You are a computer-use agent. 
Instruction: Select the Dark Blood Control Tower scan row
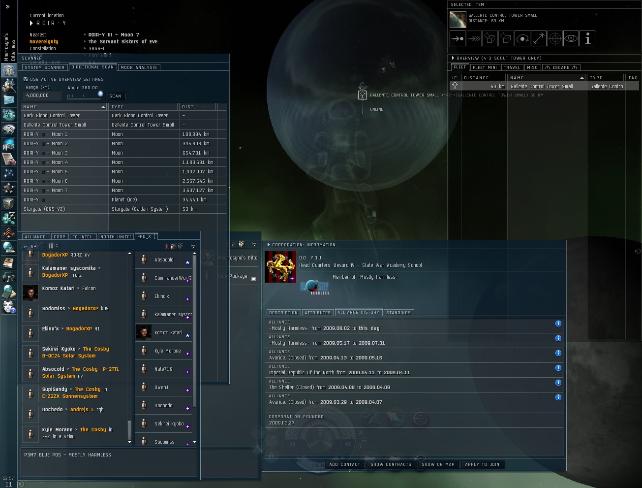point(124,115)
